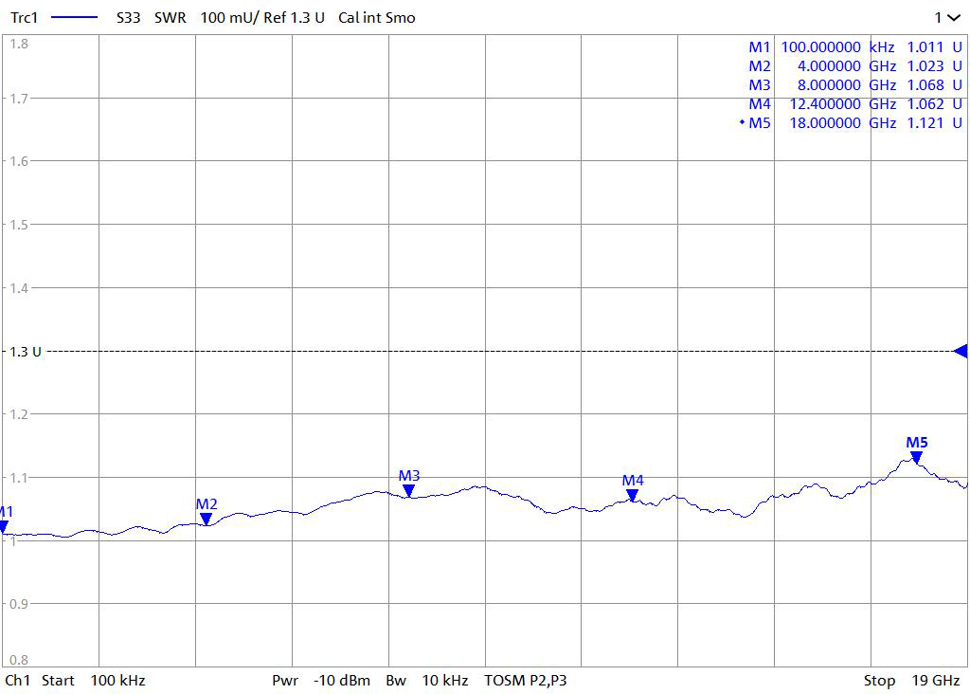
Task: Select marker M1 at the left edge
Action: click(x=4, y=526)
